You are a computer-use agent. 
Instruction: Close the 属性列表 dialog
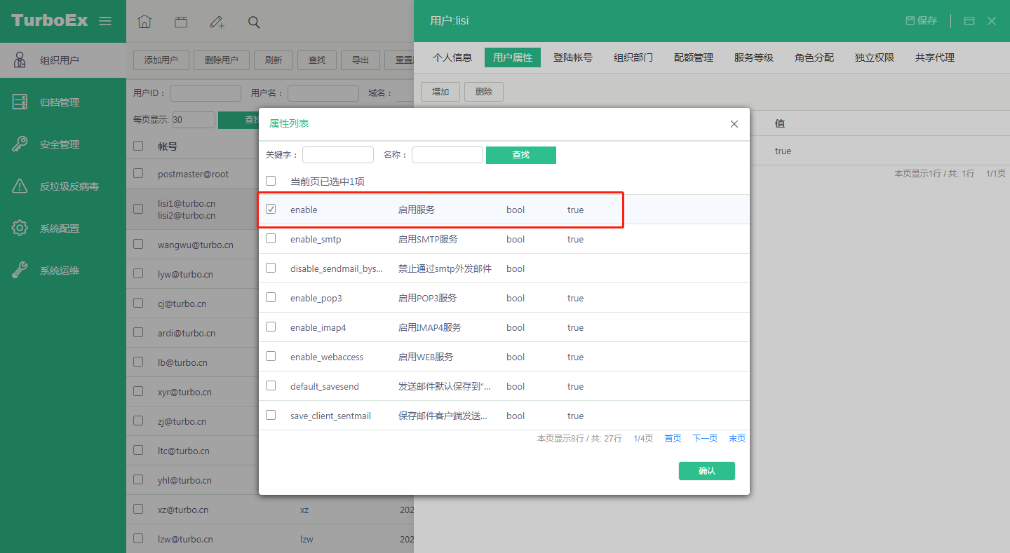click(x=734, y=124)
